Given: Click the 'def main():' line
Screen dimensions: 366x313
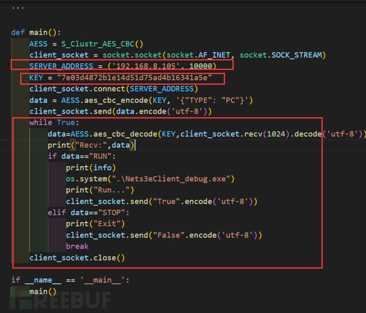Looking at the screenshot, I should point(36,32).
